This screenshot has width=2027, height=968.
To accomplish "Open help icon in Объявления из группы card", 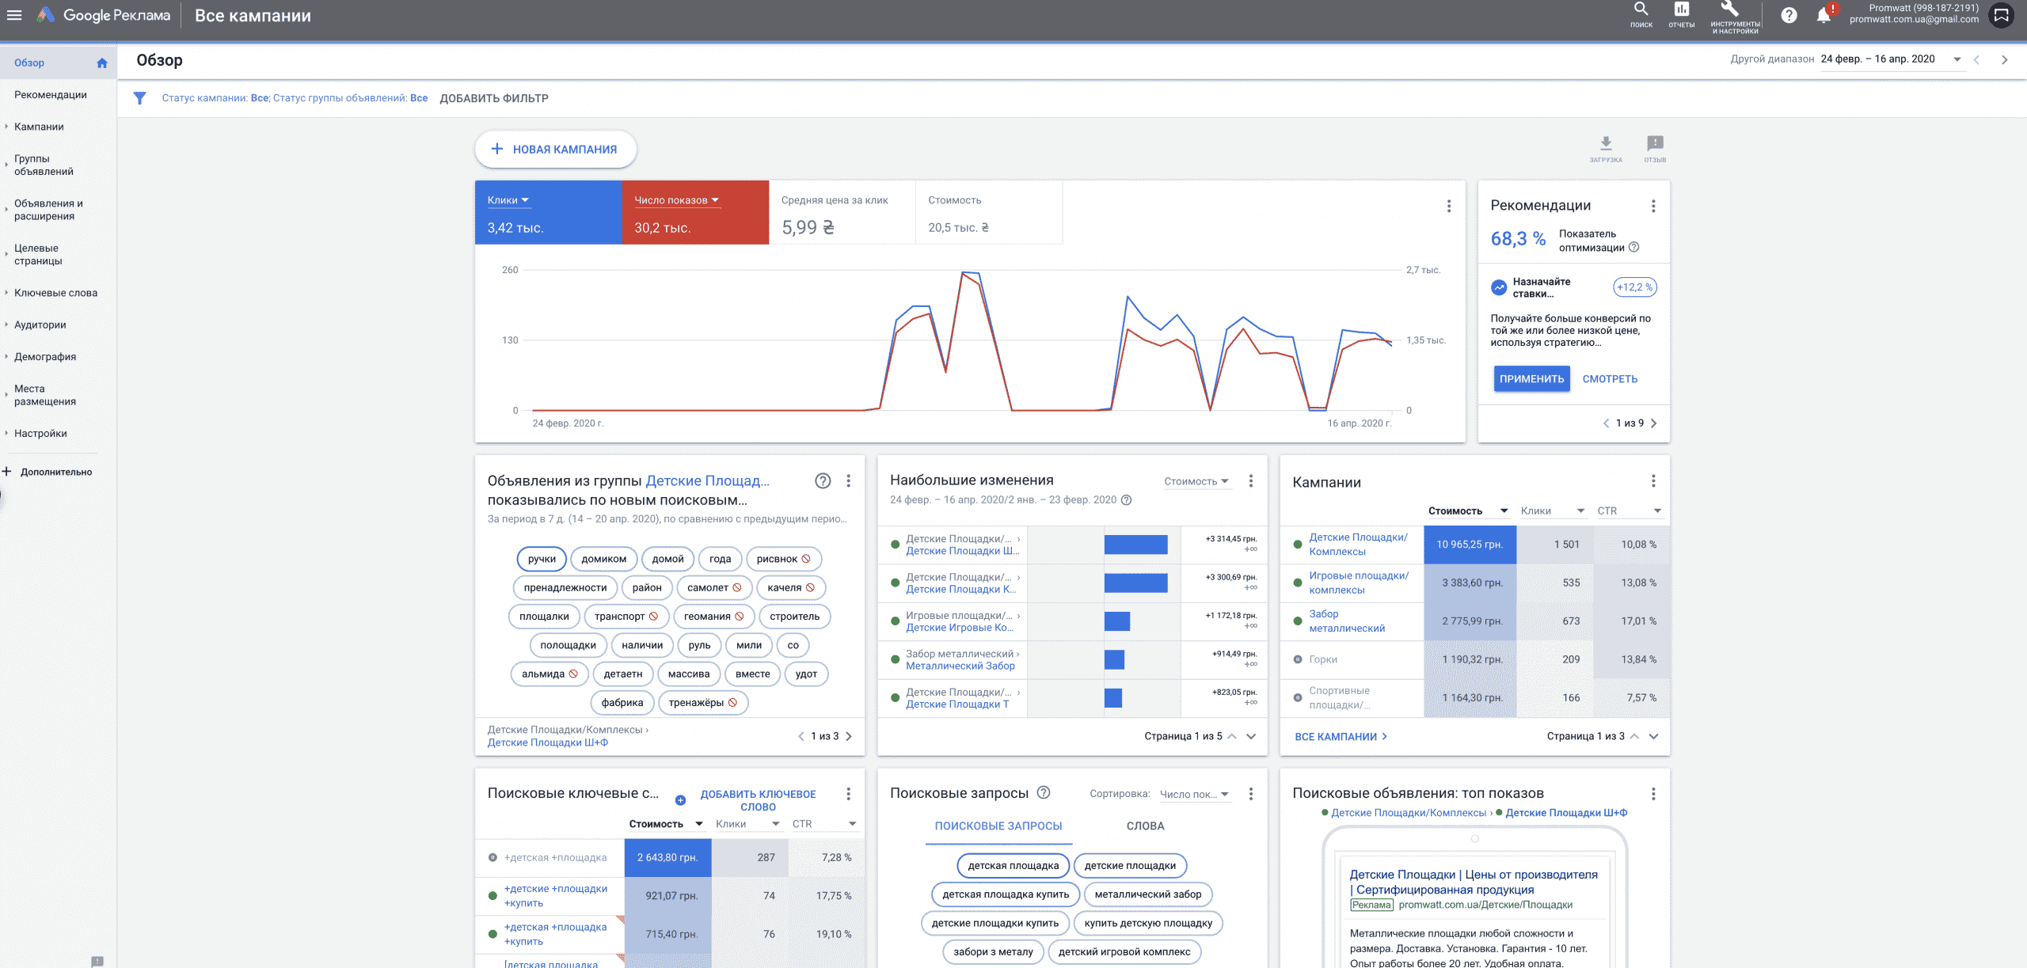I will click(823, 481).
